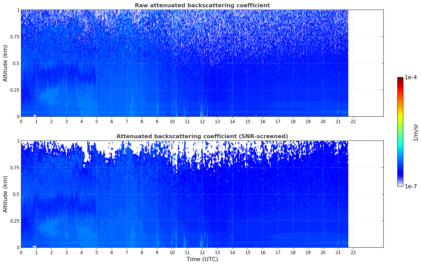The height and width of the screenshot is (265, 421).
Task: Click the '0.75' altitude tick of the raw plot
Action: pos(15,37)
